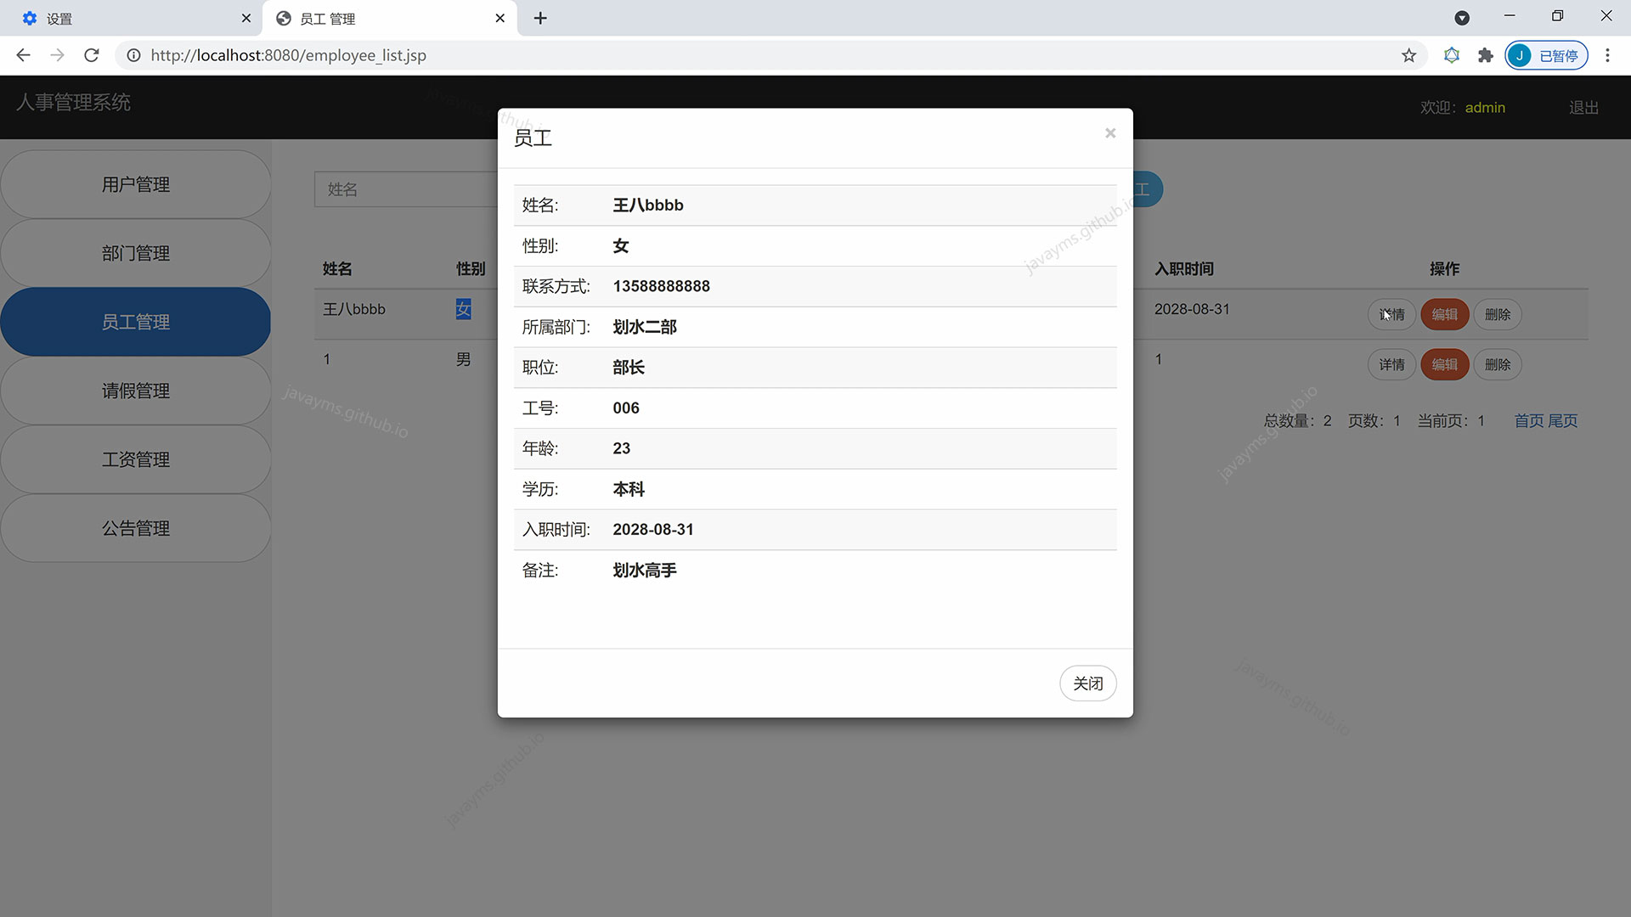Click 退出 logout link
Viewport: 1631px width, 917px height.
[x=1583, y=108]
